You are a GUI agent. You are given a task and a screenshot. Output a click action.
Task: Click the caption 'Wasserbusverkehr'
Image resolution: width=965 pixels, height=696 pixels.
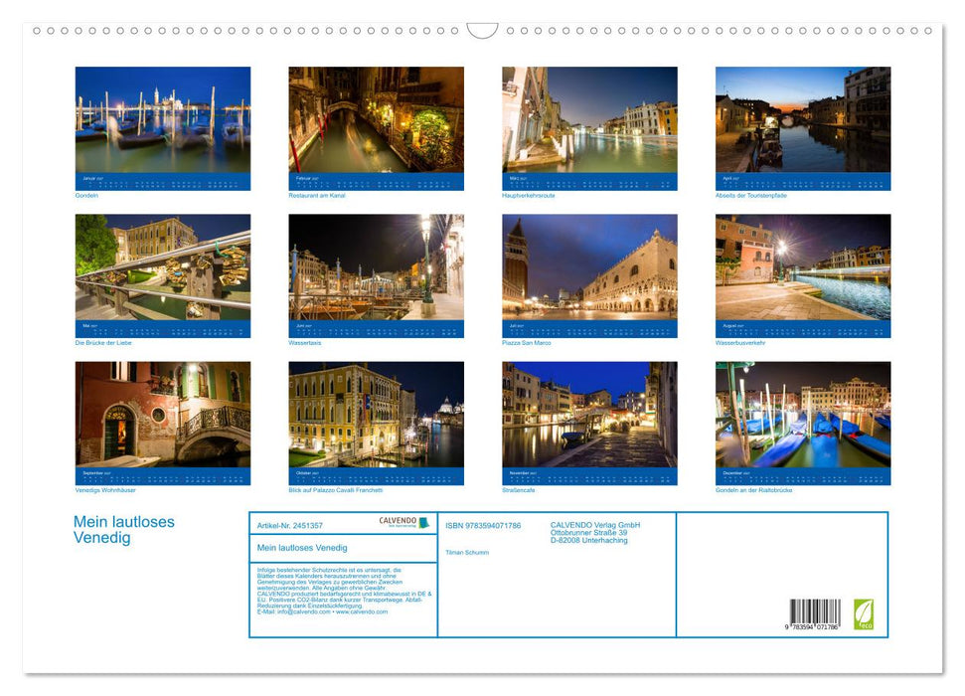(x=740, y=342)
